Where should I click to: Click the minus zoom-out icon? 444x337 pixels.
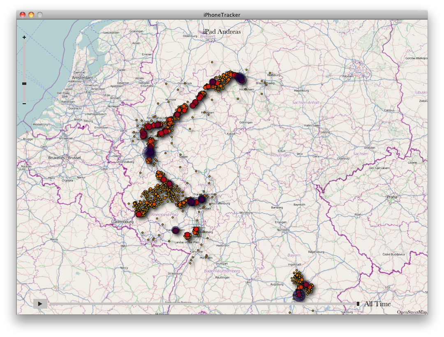tap(24, 104)
